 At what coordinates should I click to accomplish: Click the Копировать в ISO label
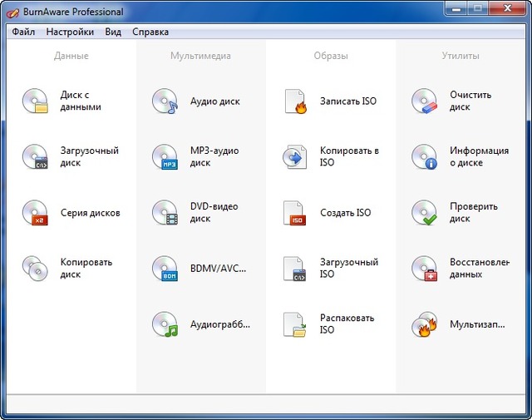click(349, 156)
